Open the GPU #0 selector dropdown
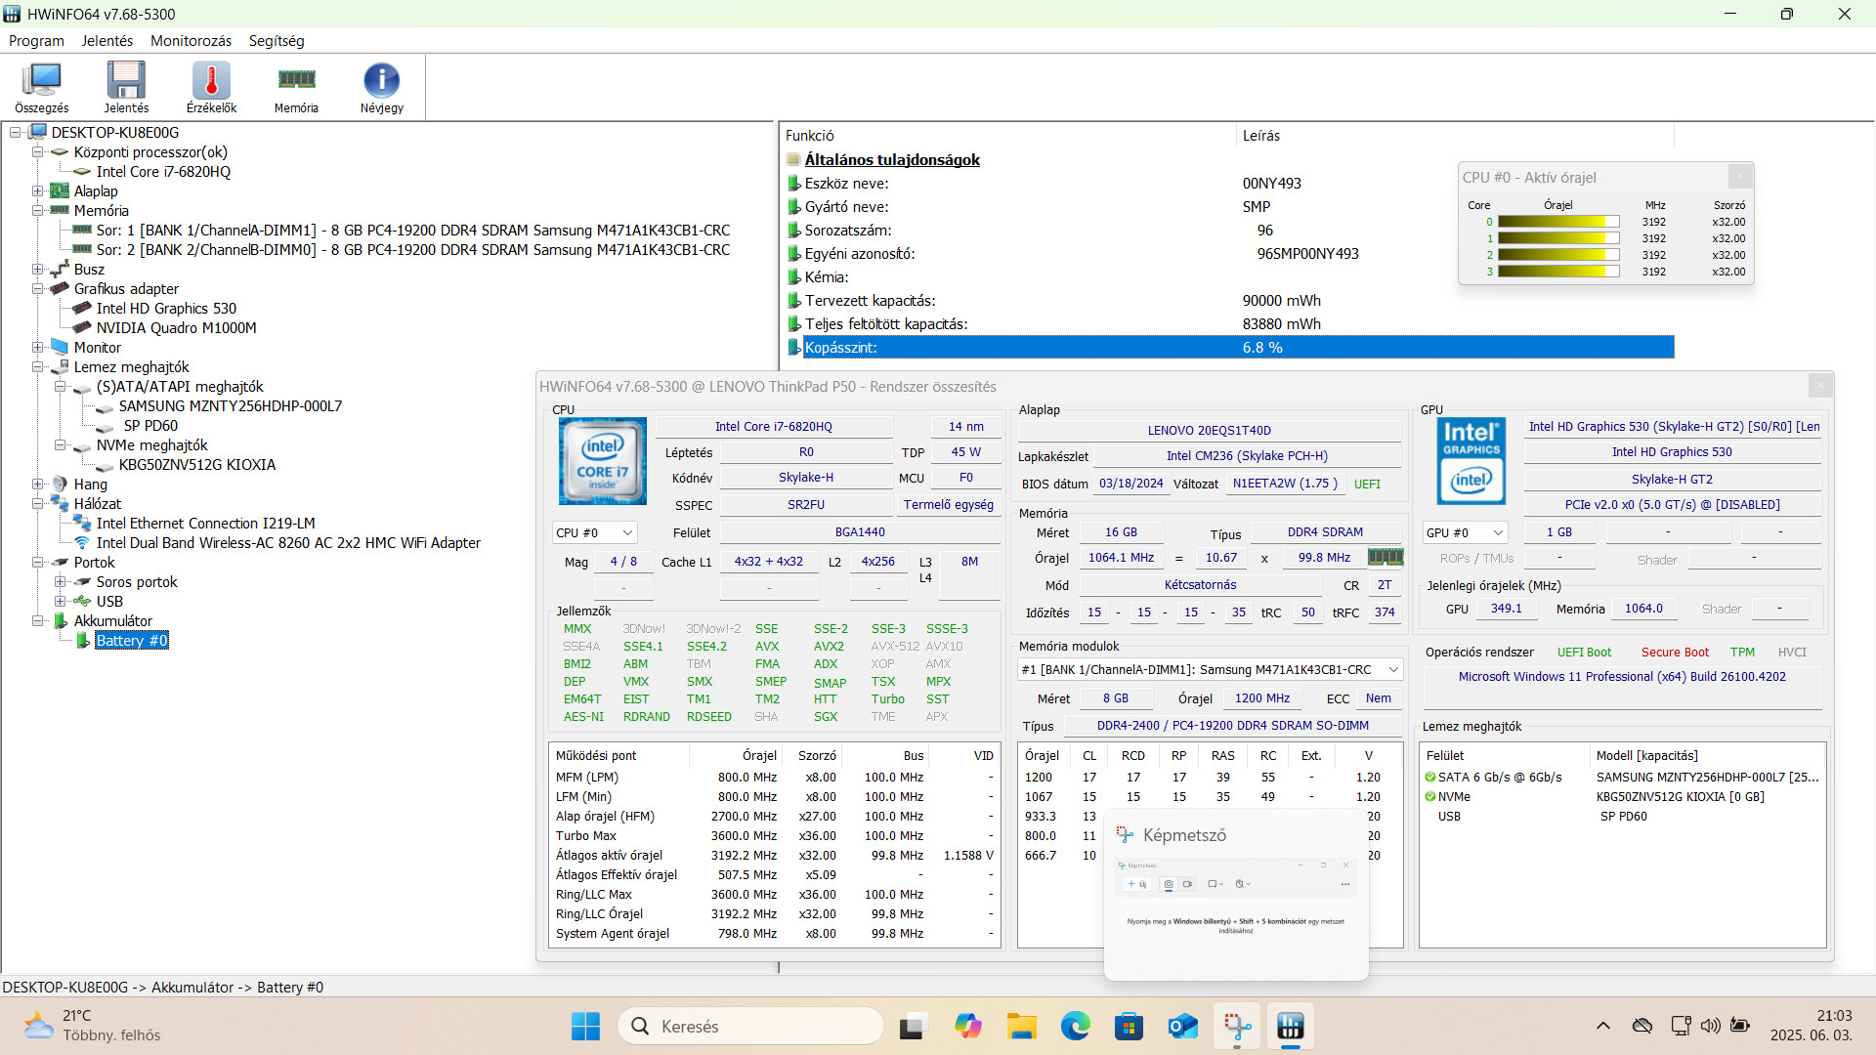The width and height of the screenshot is (1876, 1055). pyautogui.click(x=1464, y=533)
